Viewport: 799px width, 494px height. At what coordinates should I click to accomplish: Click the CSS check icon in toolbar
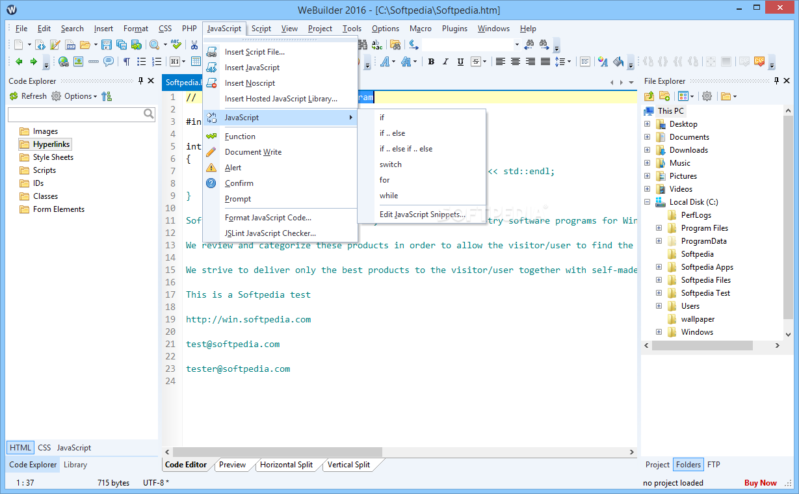[759, 62]
